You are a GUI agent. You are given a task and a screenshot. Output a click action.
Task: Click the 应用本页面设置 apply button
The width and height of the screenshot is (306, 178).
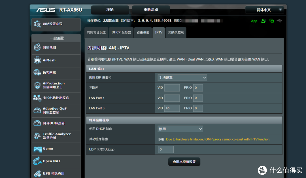pos(184,162)
